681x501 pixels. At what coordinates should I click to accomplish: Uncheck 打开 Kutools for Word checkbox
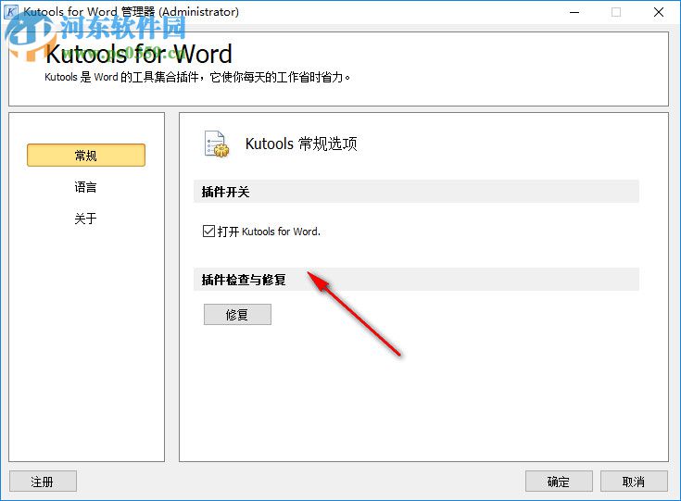(x=208, y=231)
